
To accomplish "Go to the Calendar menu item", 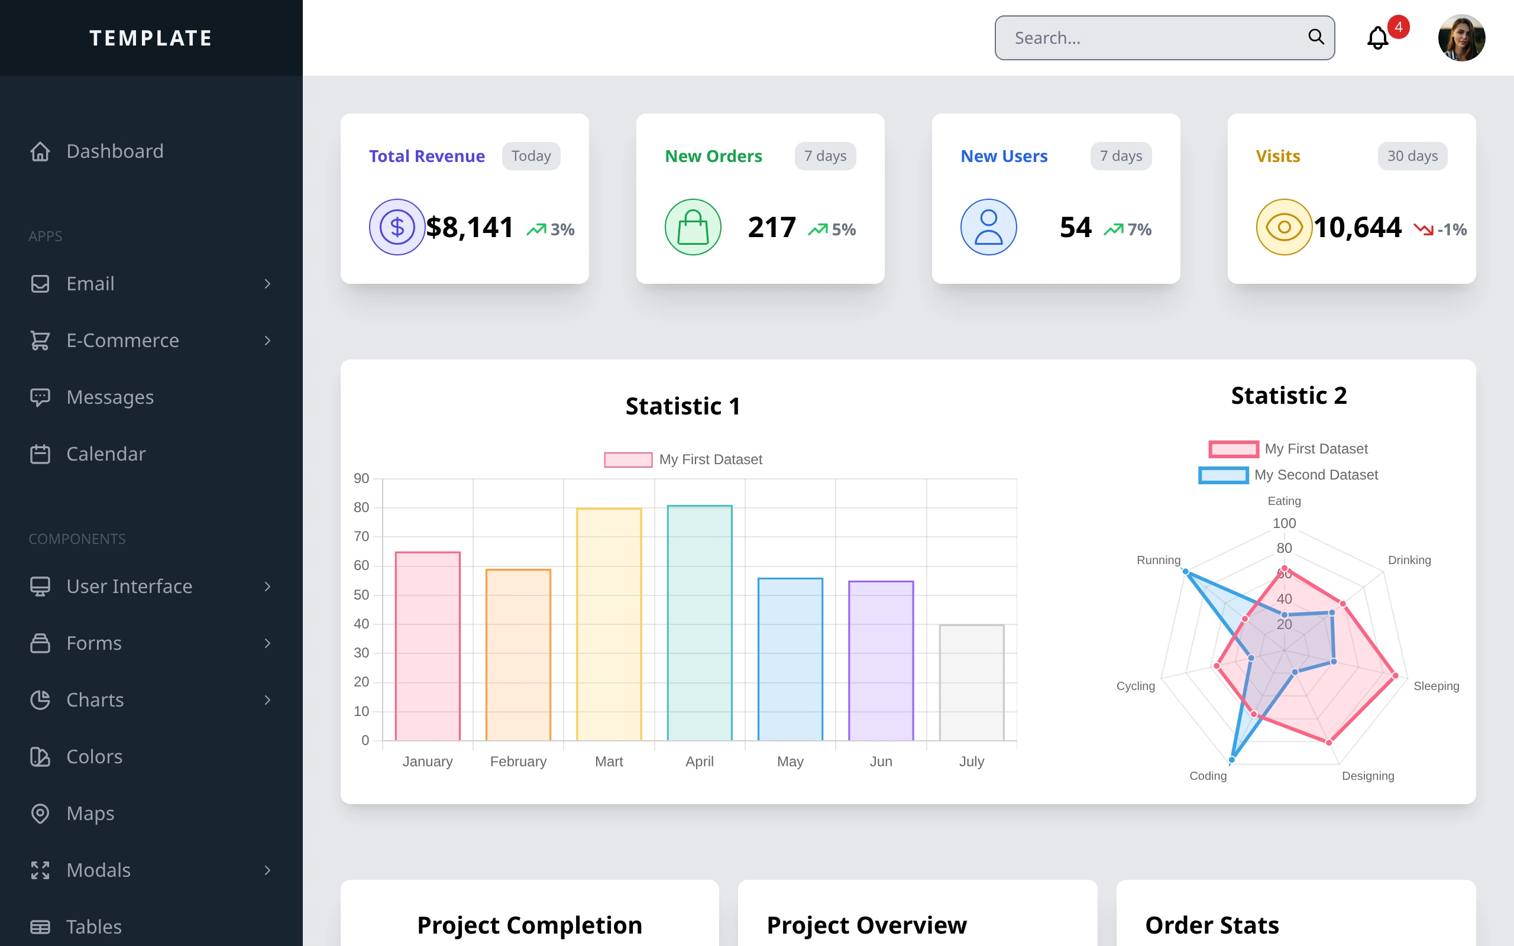I will (x=151, y=453).
